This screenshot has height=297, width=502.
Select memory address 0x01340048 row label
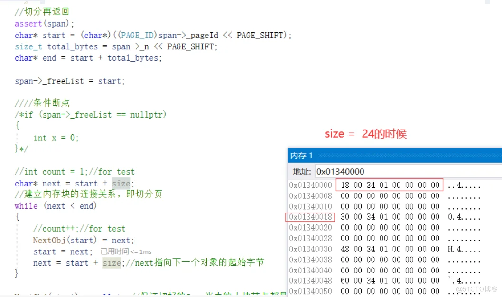pyautogui.click(x=310, y=281)
